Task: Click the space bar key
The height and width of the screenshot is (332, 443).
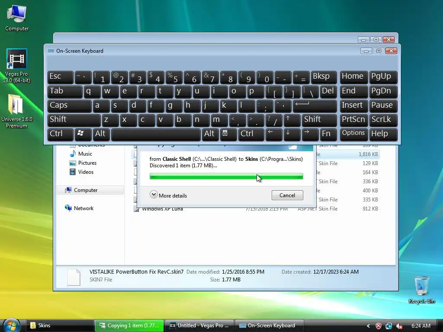Action: click(x=156, y=134)
